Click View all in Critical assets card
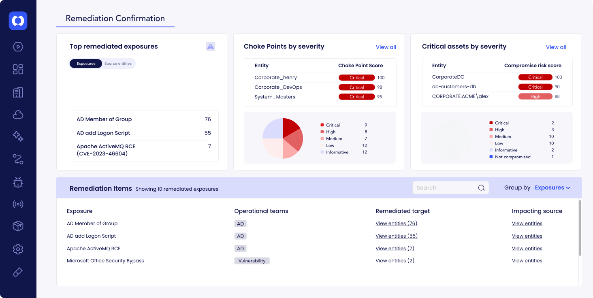This screenshot has width=593, height=298. point(556,47)
